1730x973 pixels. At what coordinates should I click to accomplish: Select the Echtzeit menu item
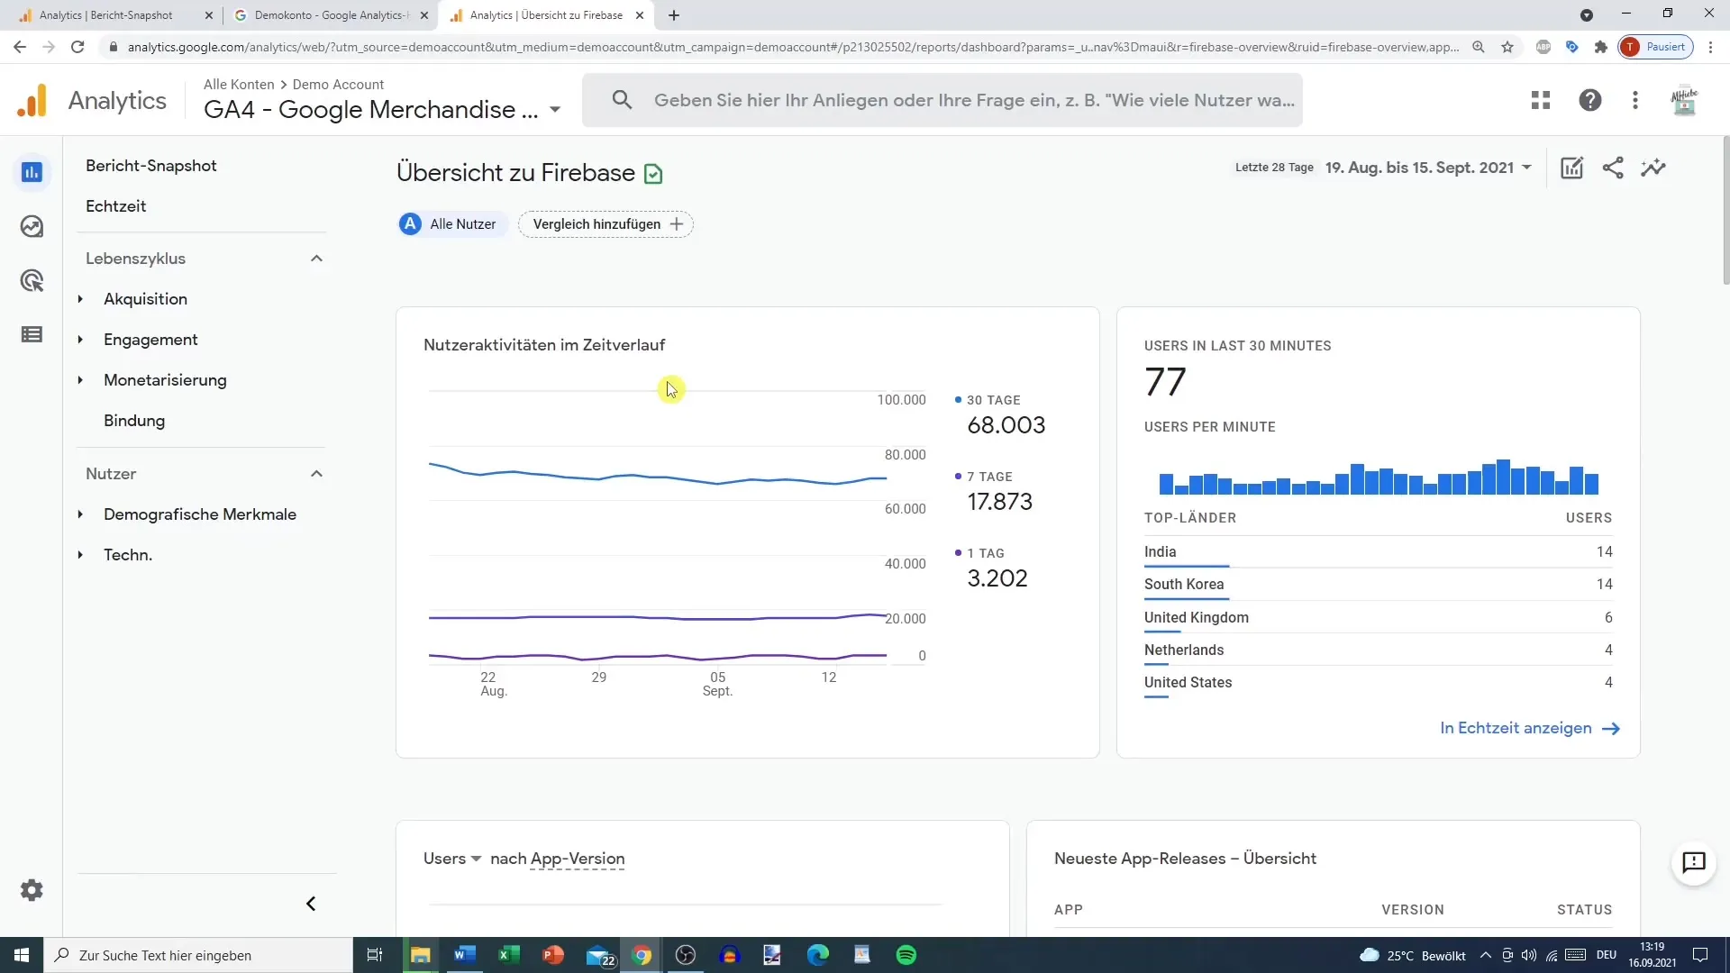coord(115,205)
